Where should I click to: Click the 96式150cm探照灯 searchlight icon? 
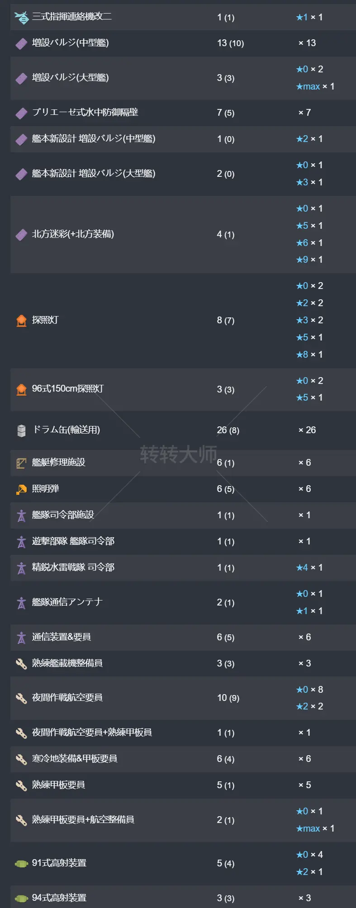[20, 389]
